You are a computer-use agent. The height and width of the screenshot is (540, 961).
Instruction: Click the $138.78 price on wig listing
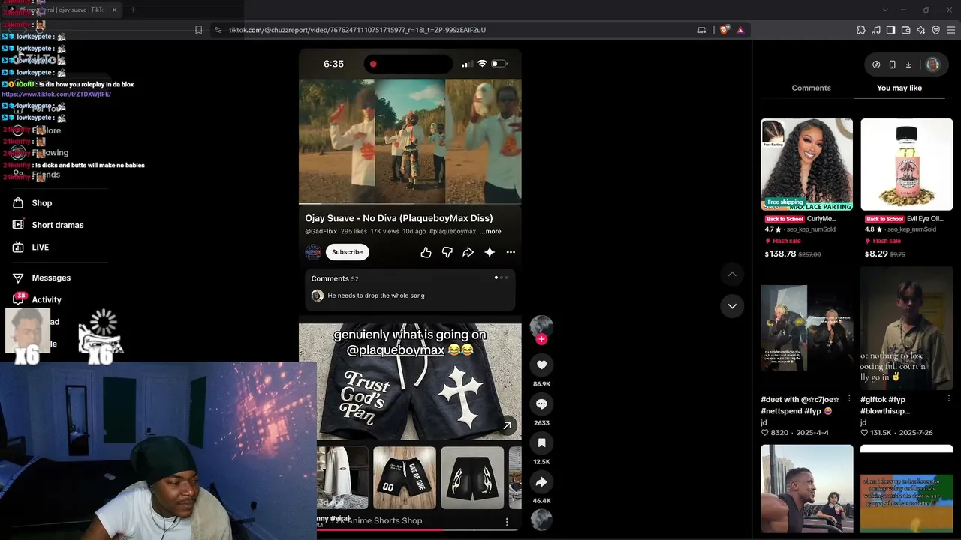pos(780,254)
